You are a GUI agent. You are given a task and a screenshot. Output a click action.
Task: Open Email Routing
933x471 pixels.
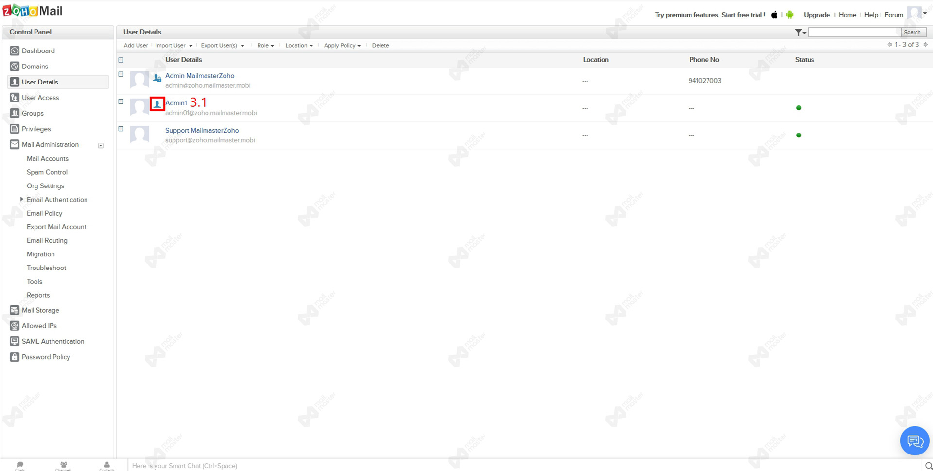(x=47, y=240)
